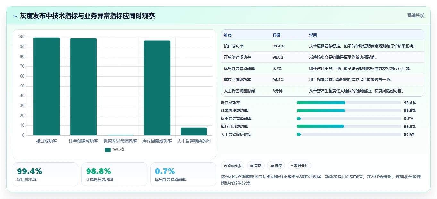This screenshot has height=199, width=437.
Task: Click the 8分钟 cell in the table
Action: pos(278,91)
